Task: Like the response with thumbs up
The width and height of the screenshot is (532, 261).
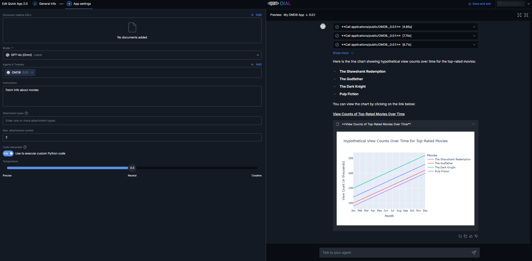Action: pos(471,236)
